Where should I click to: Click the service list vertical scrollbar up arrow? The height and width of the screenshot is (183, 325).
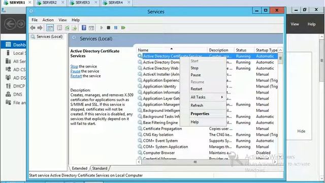pos(280,50)
